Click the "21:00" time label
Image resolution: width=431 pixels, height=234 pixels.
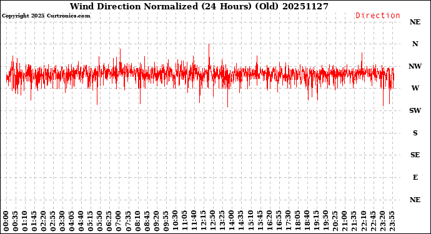[345, 222]
